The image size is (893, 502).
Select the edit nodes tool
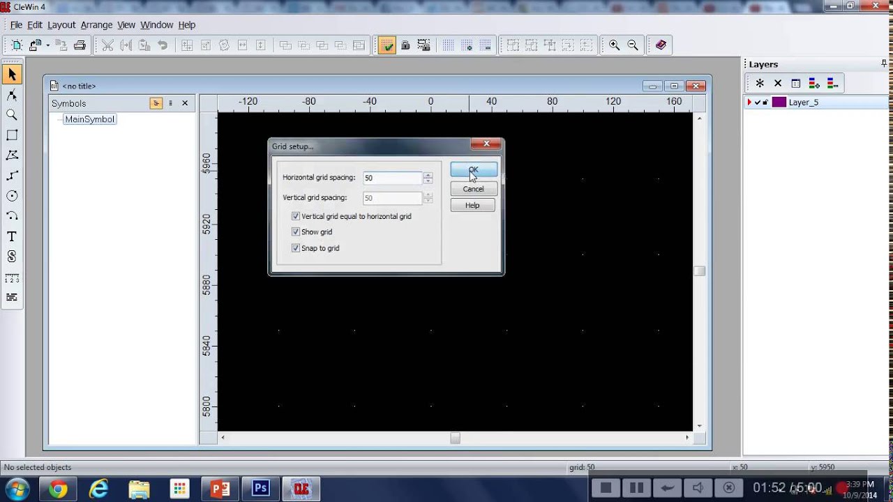(x=11, y=95)
